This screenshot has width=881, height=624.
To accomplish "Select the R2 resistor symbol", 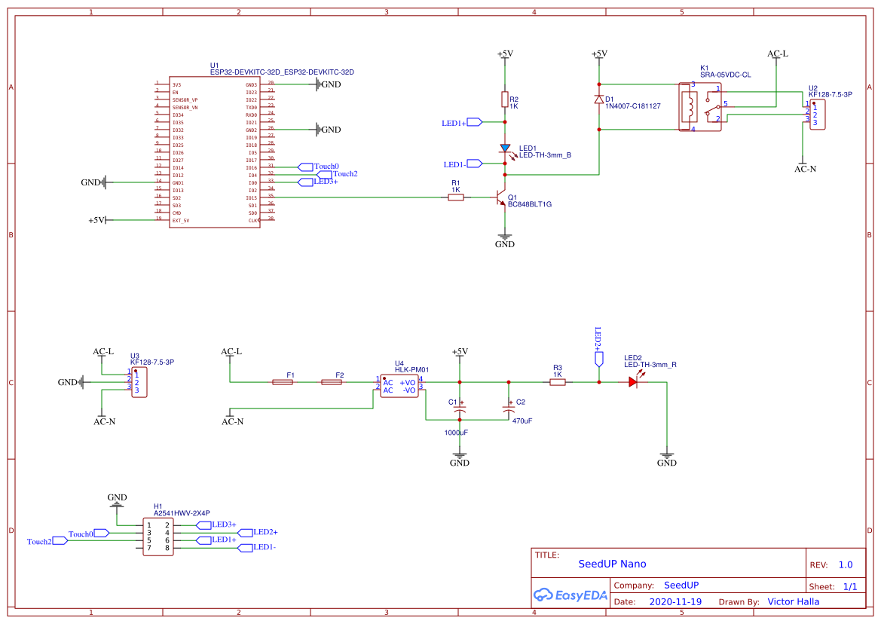I will point(504,99).
